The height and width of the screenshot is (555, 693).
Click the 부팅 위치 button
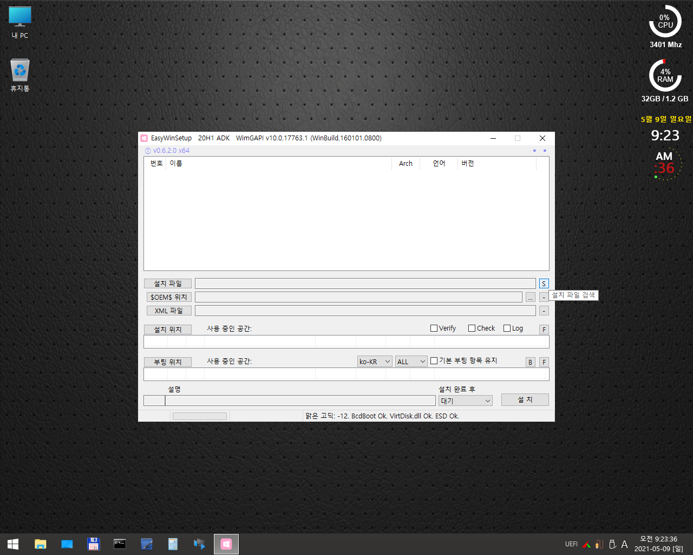click(x=168, y=362)
